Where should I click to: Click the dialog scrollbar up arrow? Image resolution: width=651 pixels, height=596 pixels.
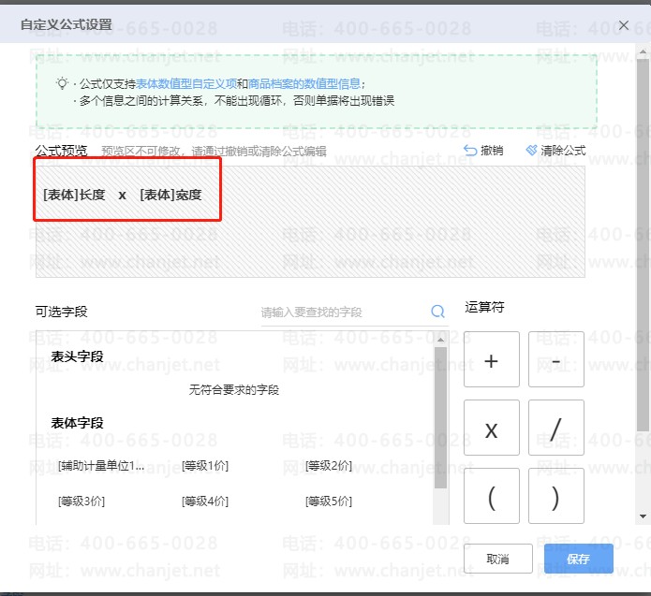point(643,52)
